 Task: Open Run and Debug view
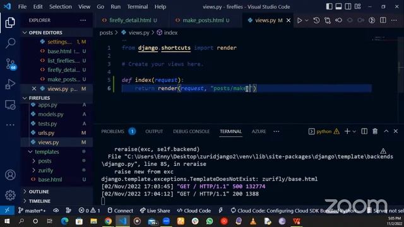(x=10, y=84)
